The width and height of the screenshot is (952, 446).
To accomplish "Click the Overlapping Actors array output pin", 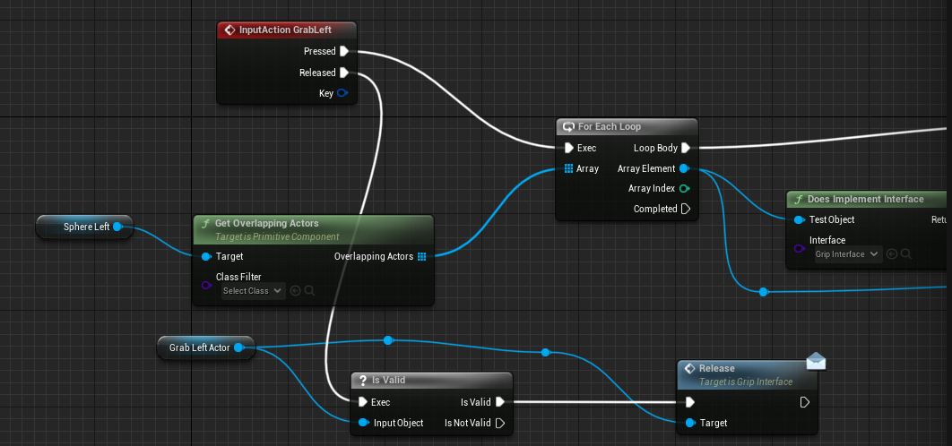I will (421, 257).
